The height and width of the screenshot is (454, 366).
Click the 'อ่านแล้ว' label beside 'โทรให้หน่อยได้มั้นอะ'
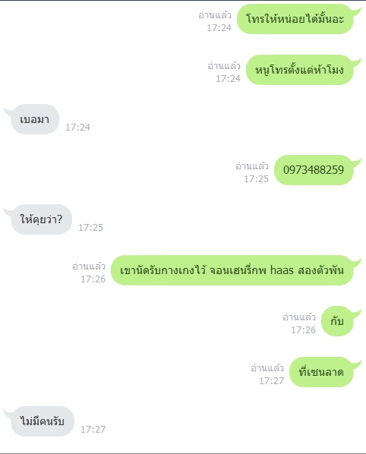click(215, 14)
